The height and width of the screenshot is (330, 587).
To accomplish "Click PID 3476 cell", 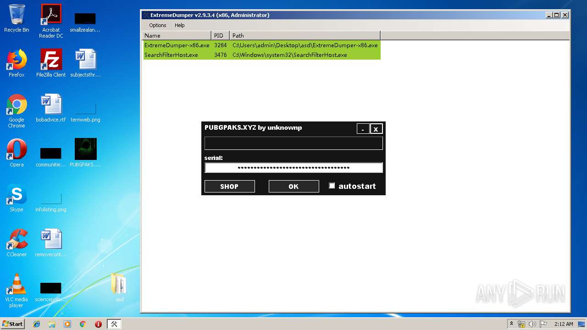I will [221, 55].
